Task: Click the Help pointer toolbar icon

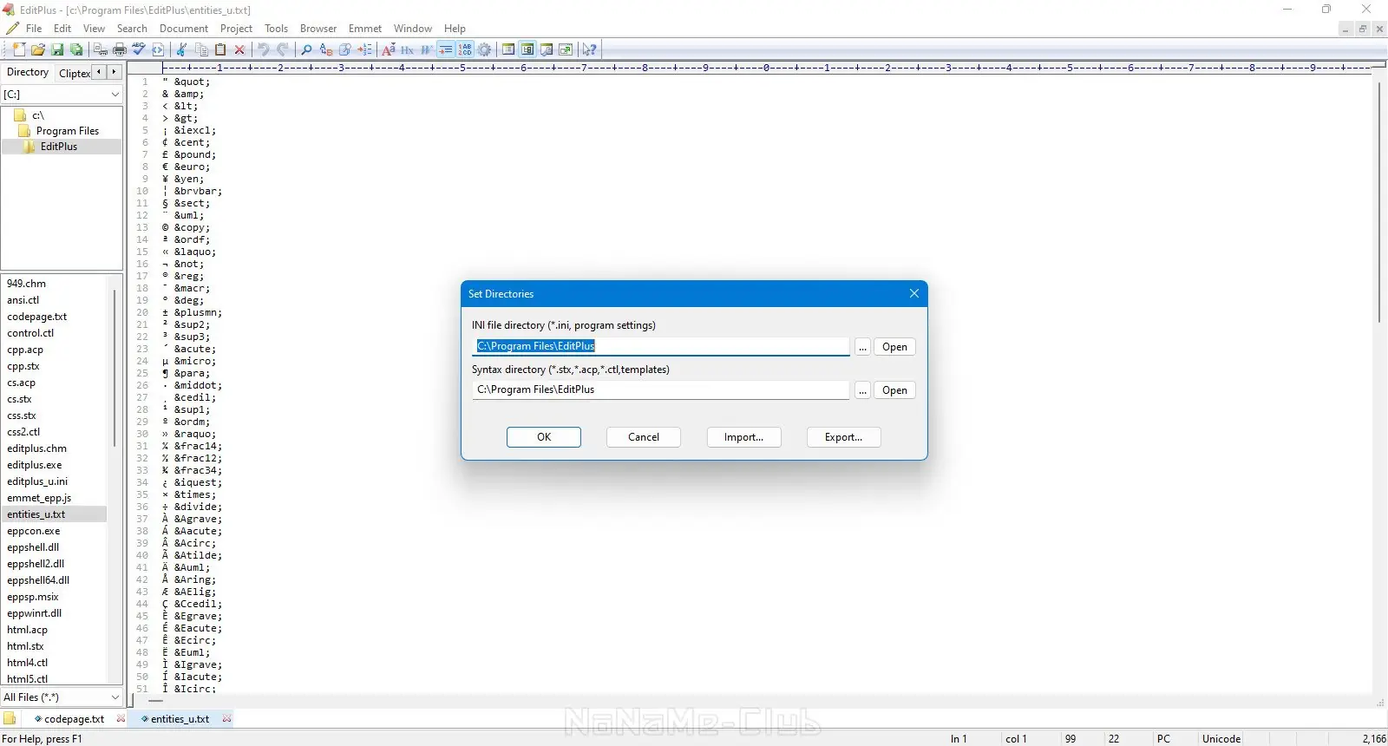Action: (590, 49)
